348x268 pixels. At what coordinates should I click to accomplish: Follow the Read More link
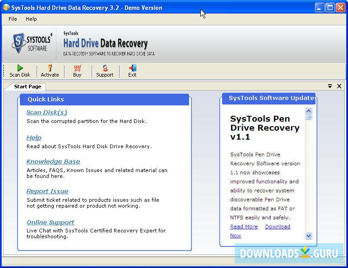coord(244,227)
